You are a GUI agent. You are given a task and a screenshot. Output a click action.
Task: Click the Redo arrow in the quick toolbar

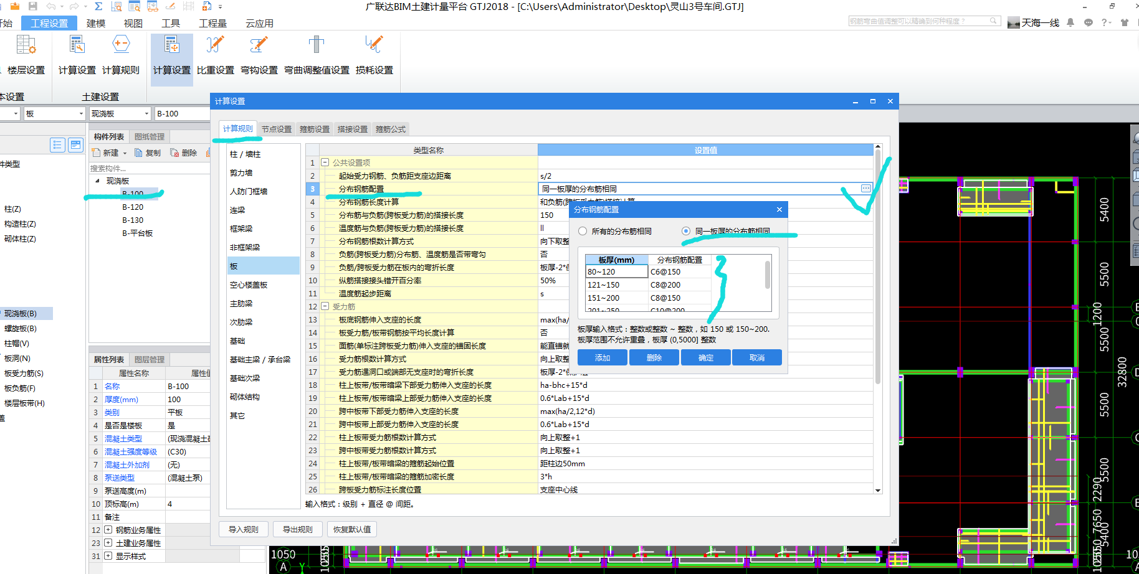pos(74,6)
